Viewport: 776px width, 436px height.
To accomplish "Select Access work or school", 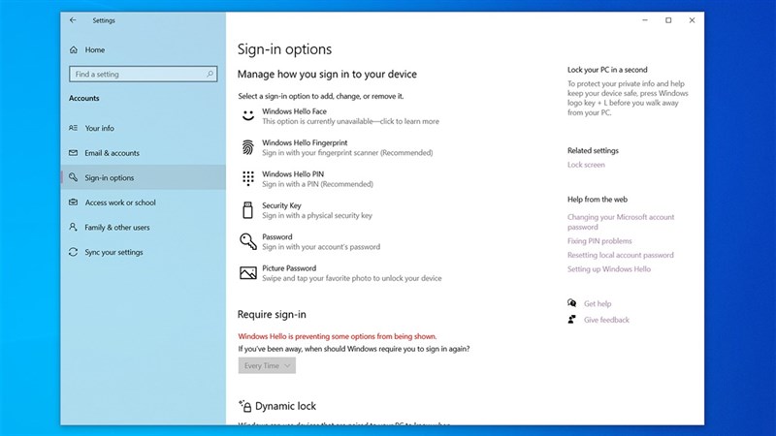I will tap(120, 202).
